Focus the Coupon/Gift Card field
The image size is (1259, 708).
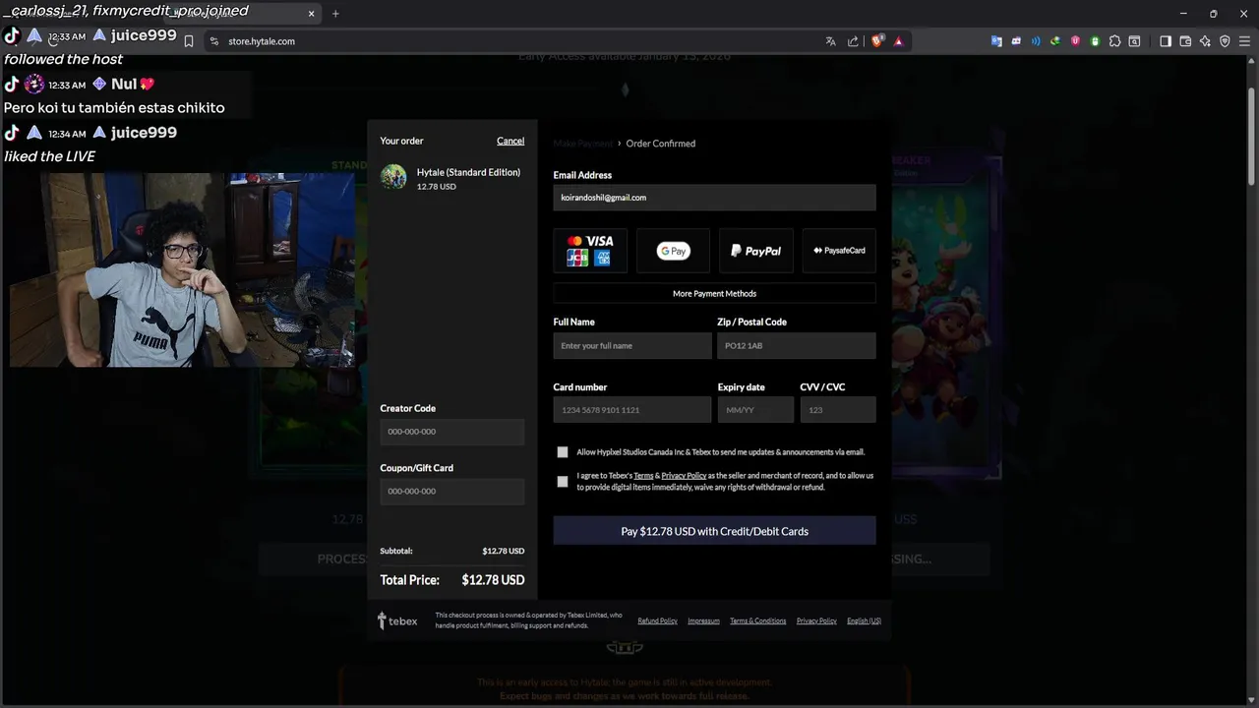(452, 491)
